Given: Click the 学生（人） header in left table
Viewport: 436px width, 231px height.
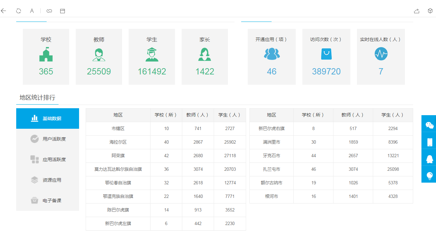Looking at the screenshot, I should (x=230, y=115).
